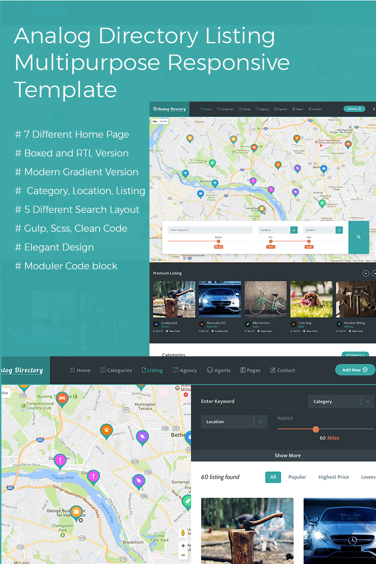This screenshot has height=564, width=376.
Task: Click the Radius slider handle in upper search
Action: pyautogui.click(x=219, y=241)
